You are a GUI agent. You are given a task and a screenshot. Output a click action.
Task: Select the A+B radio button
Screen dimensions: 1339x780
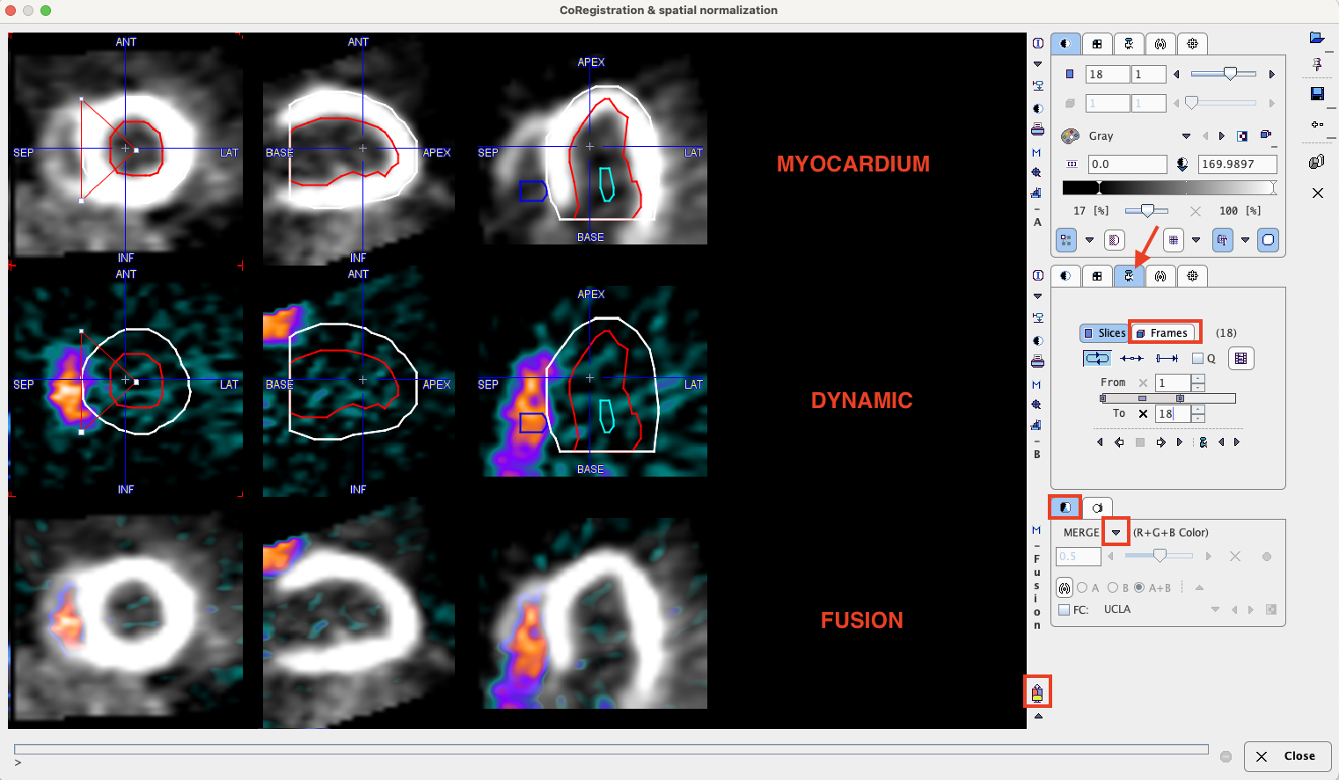click(x=1139, y=587)
